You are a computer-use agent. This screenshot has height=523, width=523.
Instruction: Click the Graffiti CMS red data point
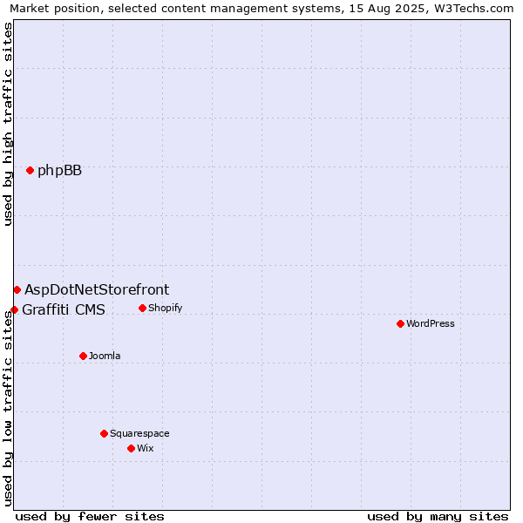pos(14,309)
